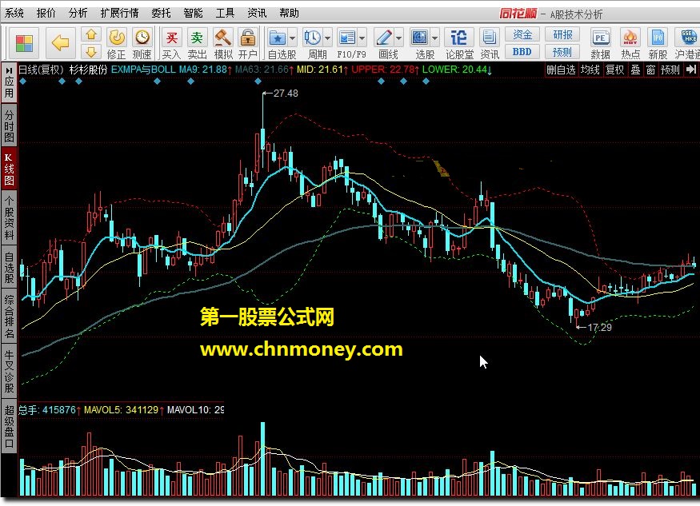Click the 沪港通 SSE HKE icon
The width and height of the screenshot is (700, 506).
(688, 38)
